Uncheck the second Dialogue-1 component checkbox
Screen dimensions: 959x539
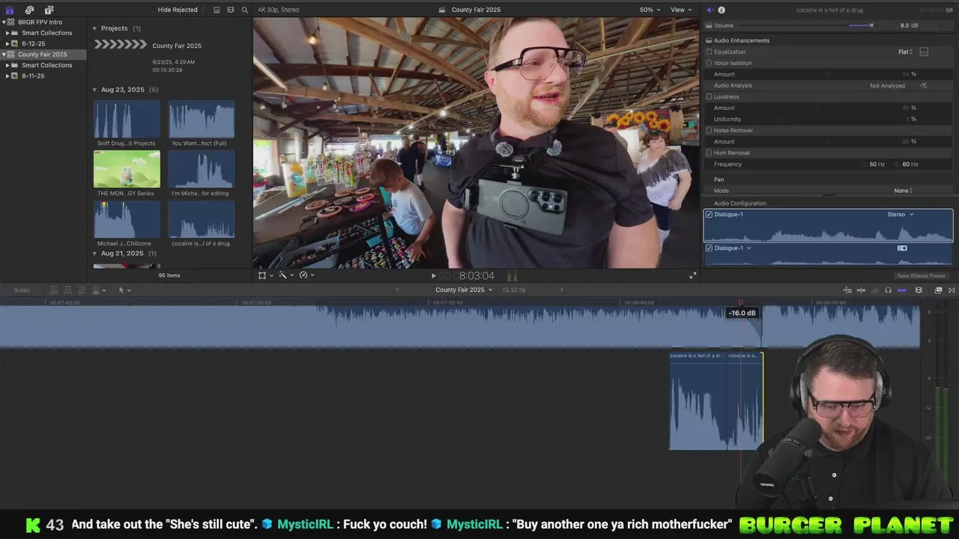709,248
